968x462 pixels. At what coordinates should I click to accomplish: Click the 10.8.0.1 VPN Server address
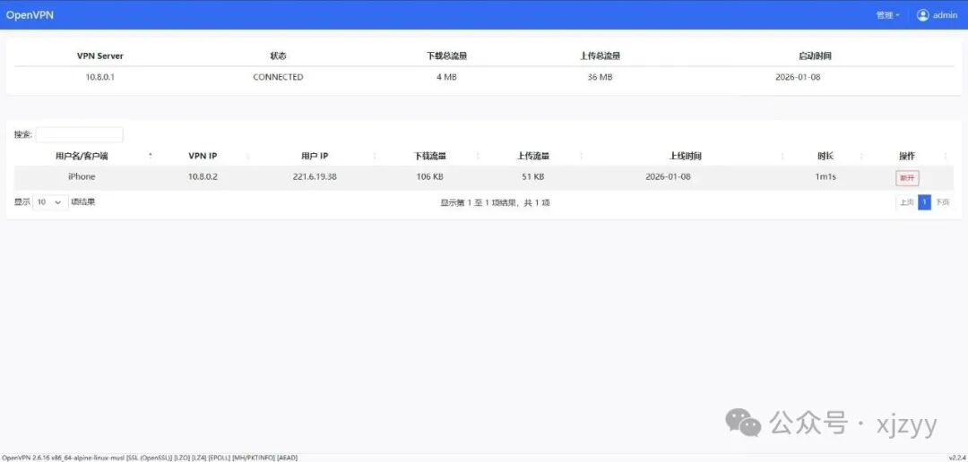click(x=99, y=77)
